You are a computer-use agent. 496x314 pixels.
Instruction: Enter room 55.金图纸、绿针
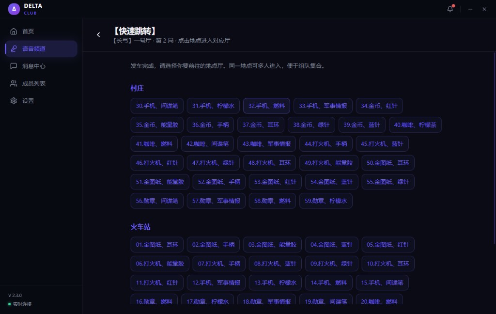pyautogui.click(x=388, y=182)
